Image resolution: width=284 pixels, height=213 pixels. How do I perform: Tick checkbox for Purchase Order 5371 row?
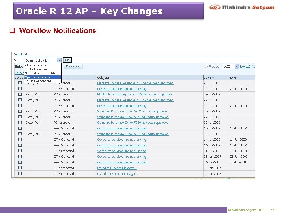pos(20,117)
